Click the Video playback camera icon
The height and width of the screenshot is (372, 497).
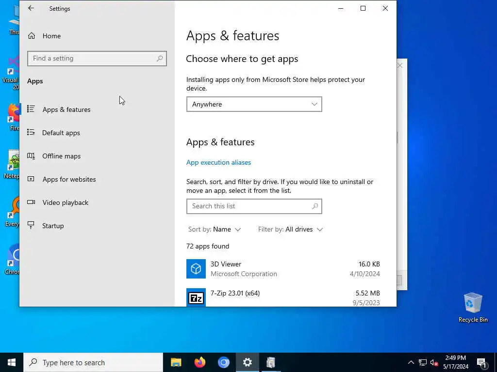pyautogui.click(x=31, y=202)
